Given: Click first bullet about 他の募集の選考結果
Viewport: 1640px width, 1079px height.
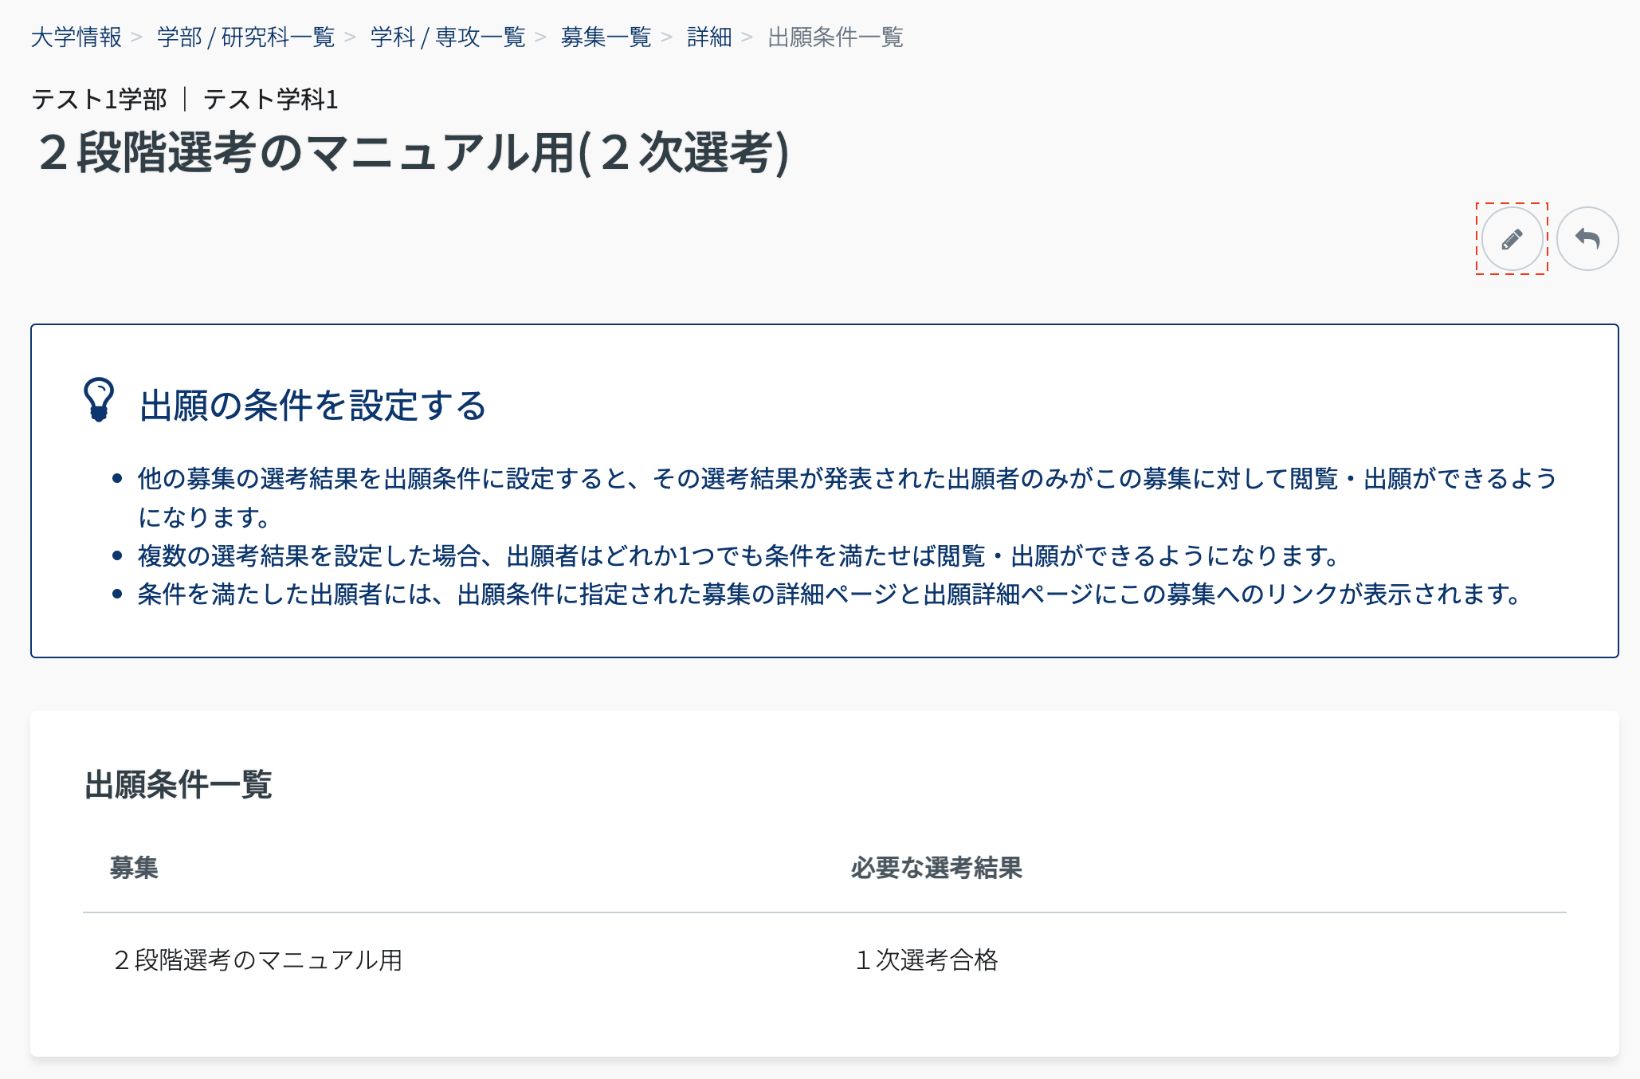Looking at the screenshot, I should coord(846,479).
